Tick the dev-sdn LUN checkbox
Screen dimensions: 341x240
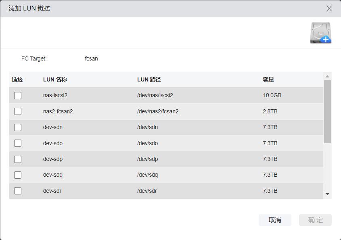pyautogui.click(x=18, y=127)
